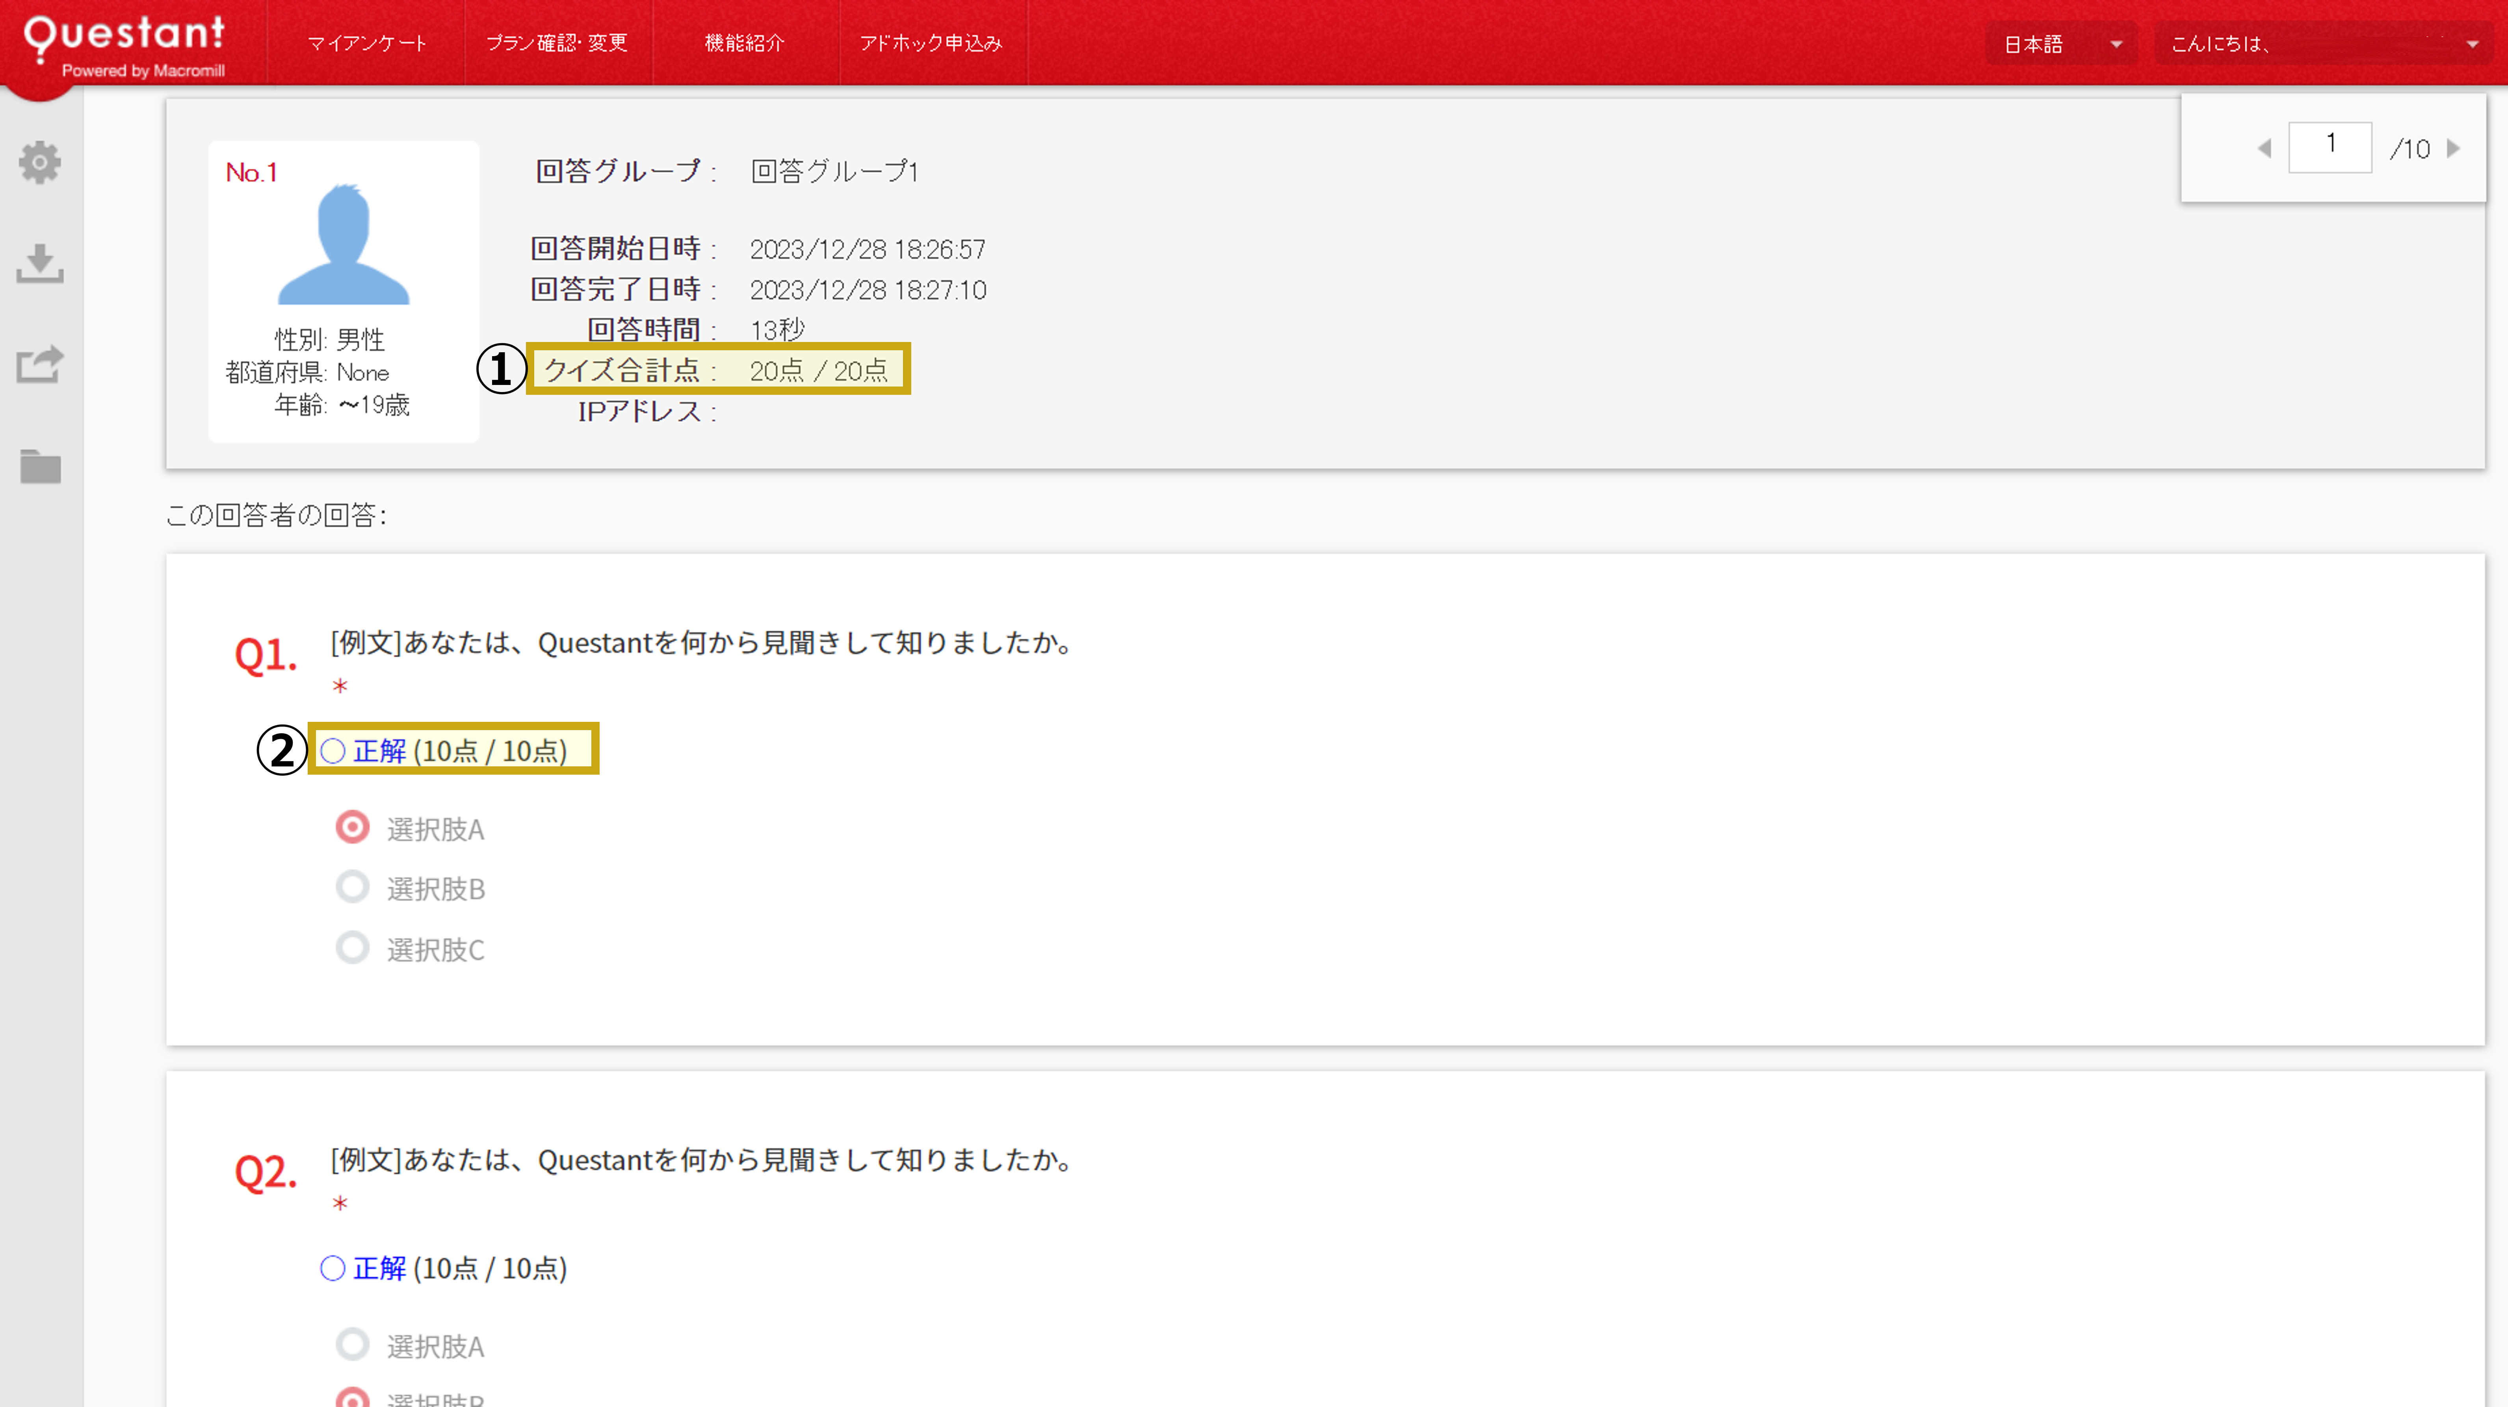Click the Questant logo
The image size is (2508, 1407).
(124, 44)
